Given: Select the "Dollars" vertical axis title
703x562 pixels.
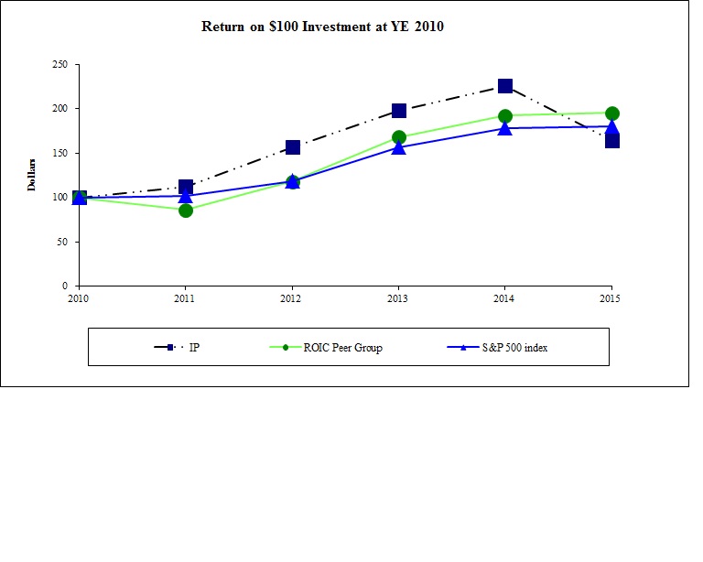Looking at the screenshot, I should [x=31, y=175].
